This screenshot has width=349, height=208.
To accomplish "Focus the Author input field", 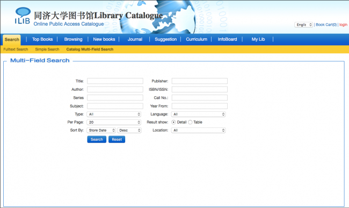I will 115,90.
